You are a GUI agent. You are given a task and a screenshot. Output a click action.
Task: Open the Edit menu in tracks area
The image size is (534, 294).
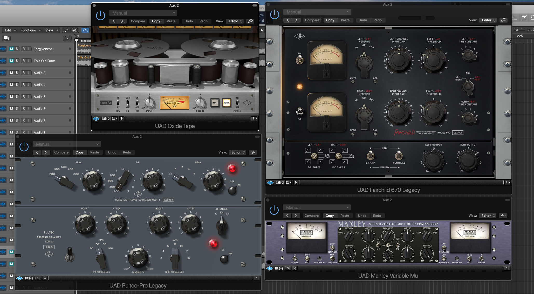coord(10,30)
